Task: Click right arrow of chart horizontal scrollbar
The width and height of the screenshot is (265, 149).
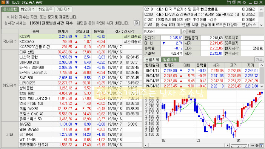Action: coord(228,146)
